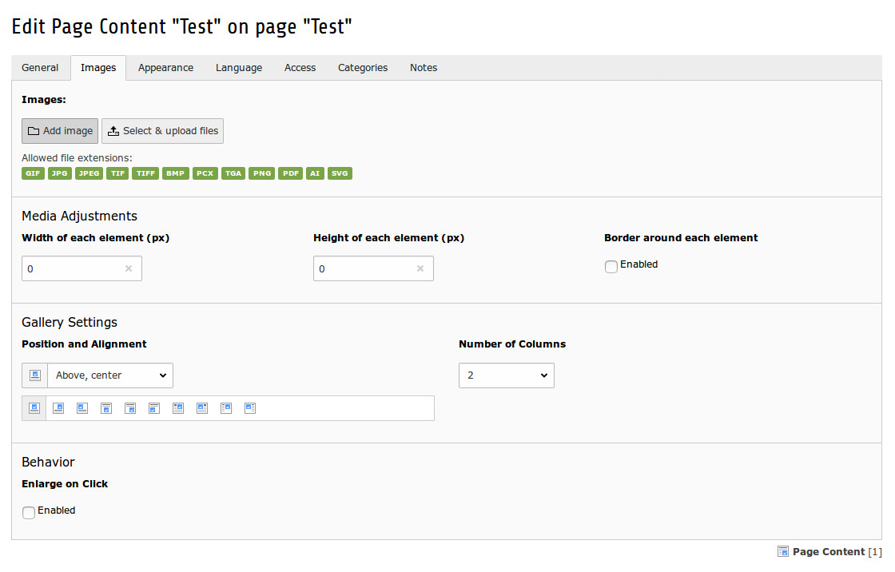Select the 'Above, right' image position icon
The width and height of the screenshot is (895, 572).
pyautogui.click(x=58, y=408)
